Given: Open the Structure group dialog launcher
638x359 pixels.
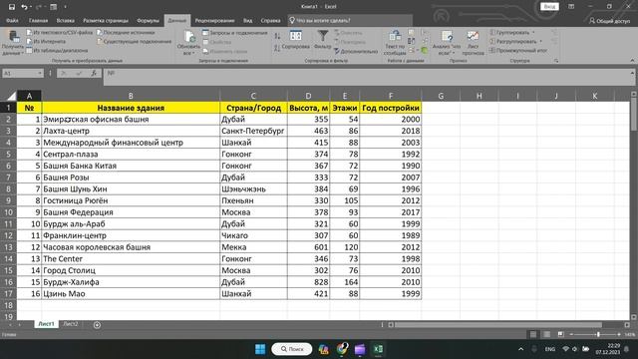Looking at the screenshot, I should tap(556, 61).
